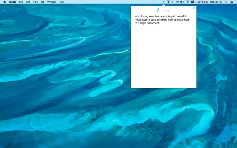The image size is (237, 148).
Task: Click the battery status icon
Action: (x=182, y=2)
